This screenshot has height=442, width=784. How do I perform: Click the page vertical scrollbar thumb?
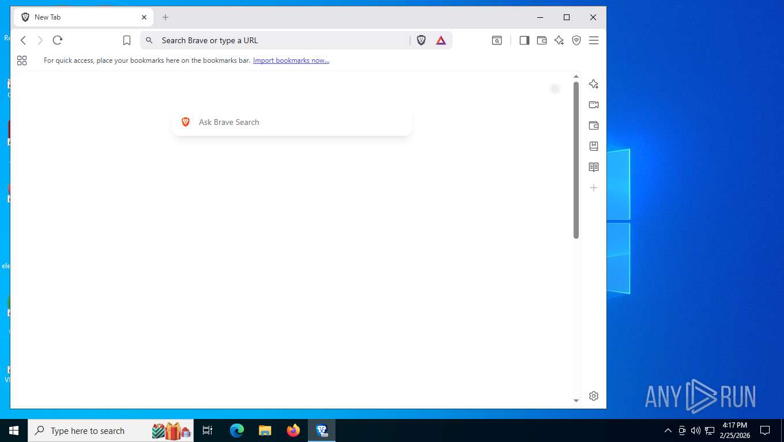pos(576,161)
